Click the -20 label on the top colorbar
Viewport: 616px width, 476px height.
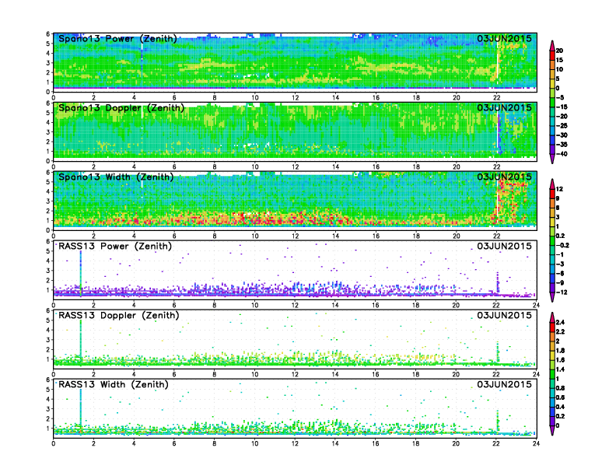pyautogui.click(x=562, y=117)
